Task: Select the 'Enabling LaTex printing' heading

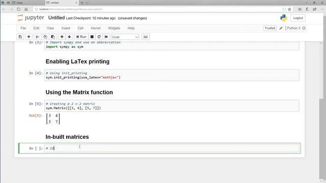Action: pyautogui.click(x=77, y=62)
